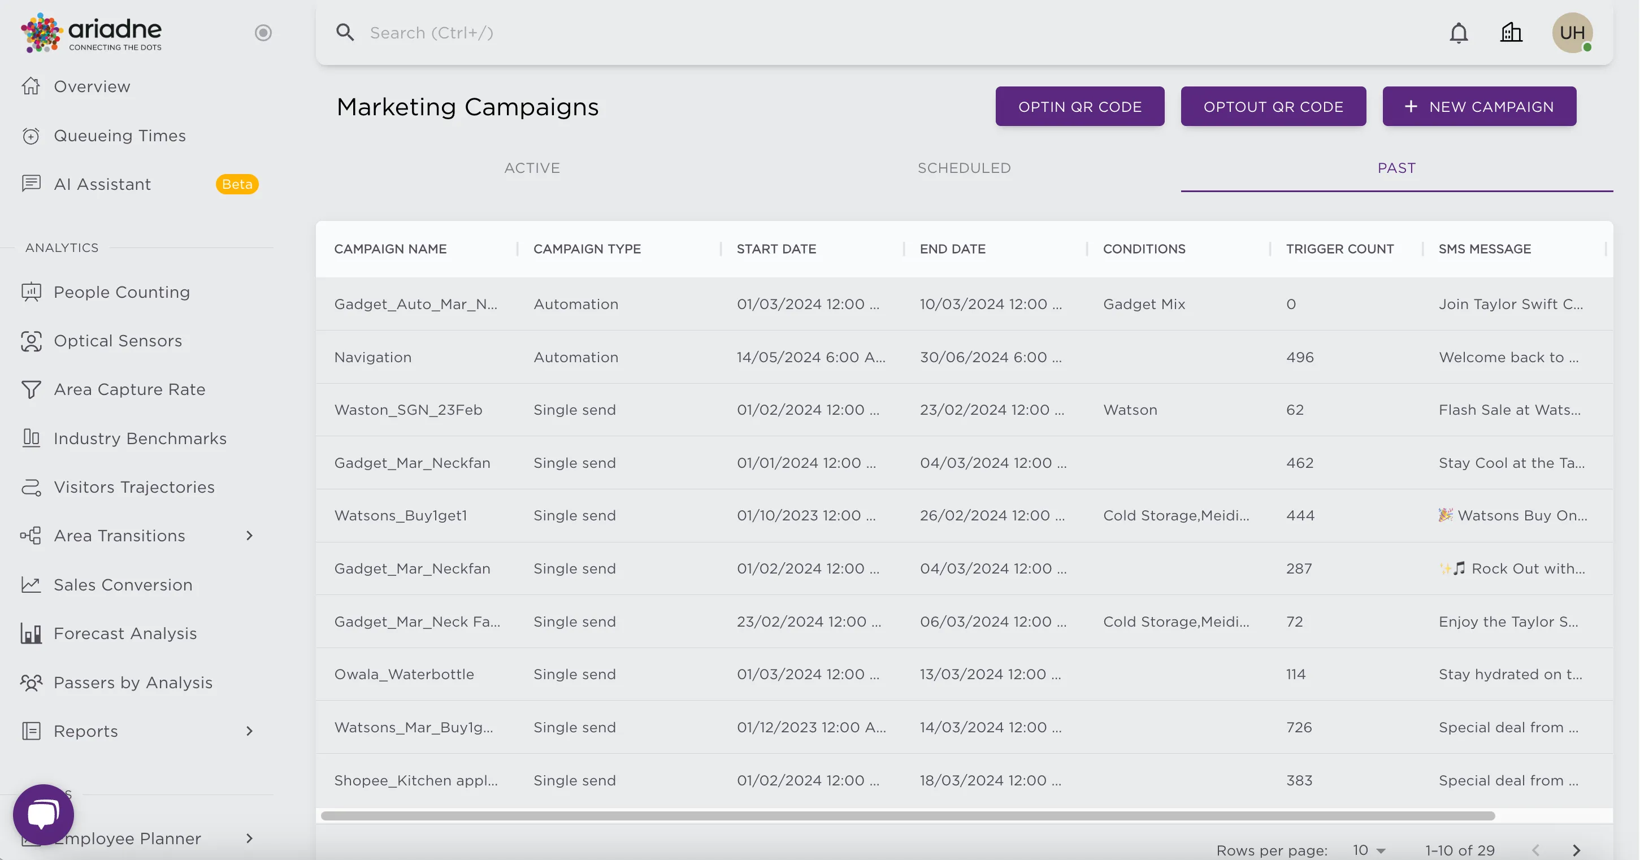Click the OPTOUT QR CODE button
This screenshot has height=860, width=1640.
point(1273,106)
